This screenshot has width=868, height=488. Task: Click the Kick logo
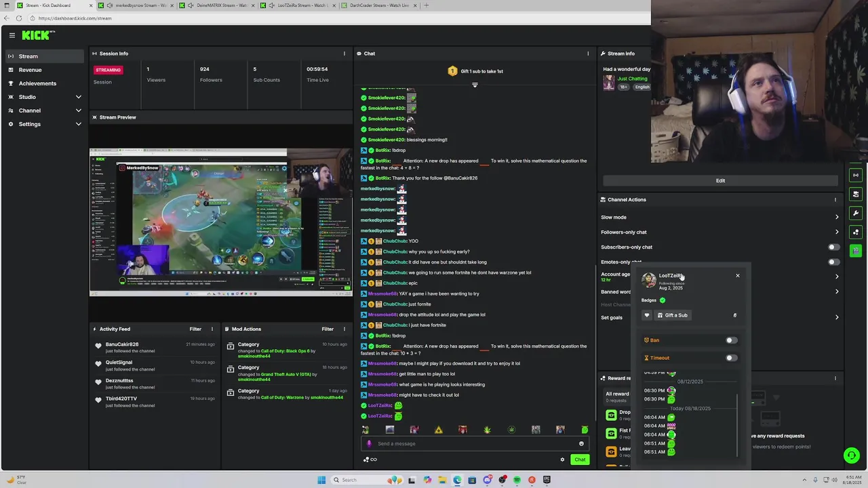pos(38,35)
